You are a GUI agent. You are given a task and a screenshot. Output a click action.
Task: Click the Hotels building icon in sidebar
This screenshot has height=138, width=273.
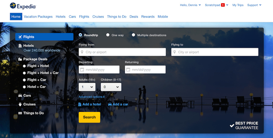pyautogui.click(x=20, y=46)
